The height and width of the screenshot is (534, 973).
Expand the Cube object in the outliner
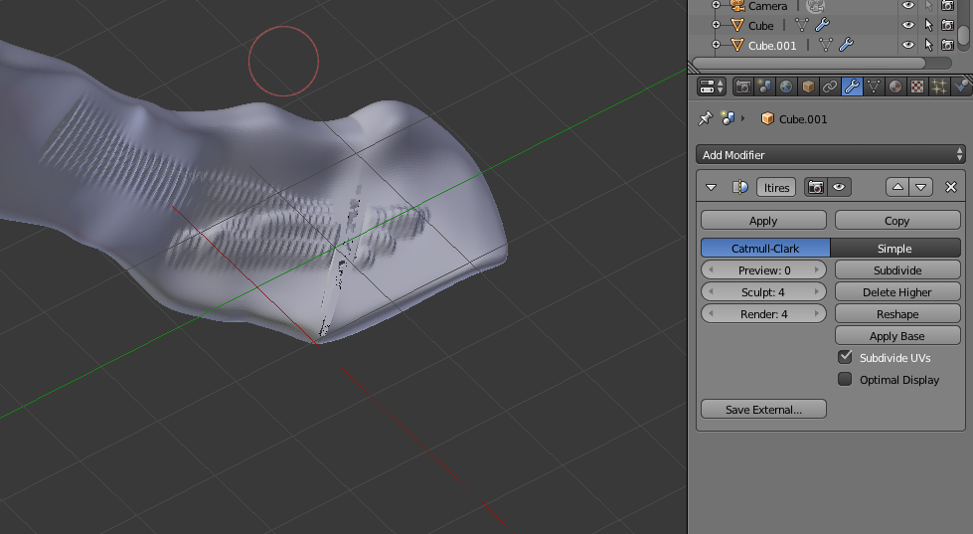point(716,25)
